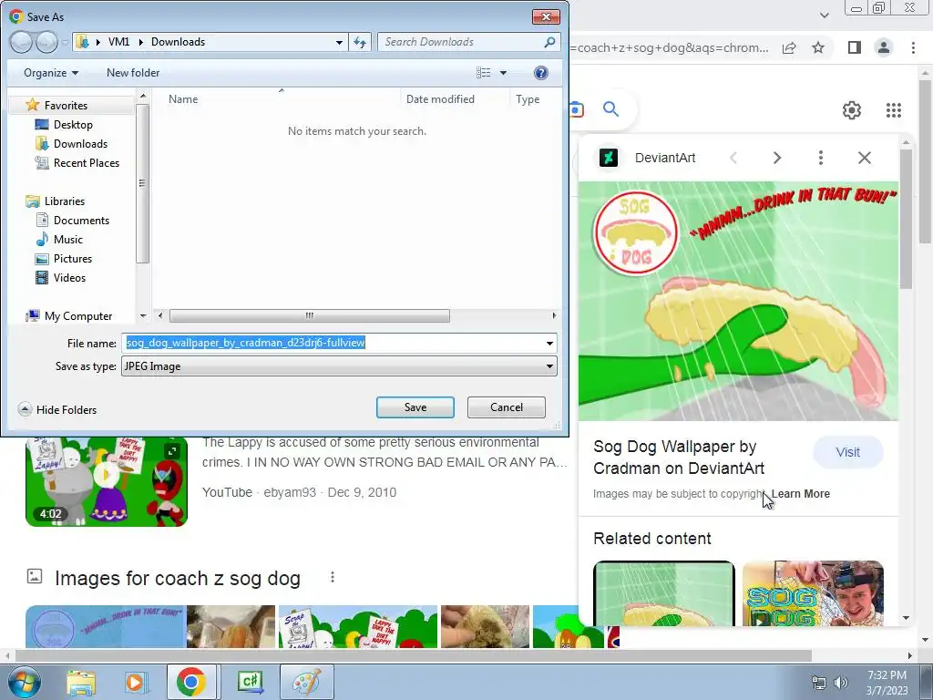Click the refresh button beside the address path
The width and height of the screenshot is (933, 700).
(360, 42)
